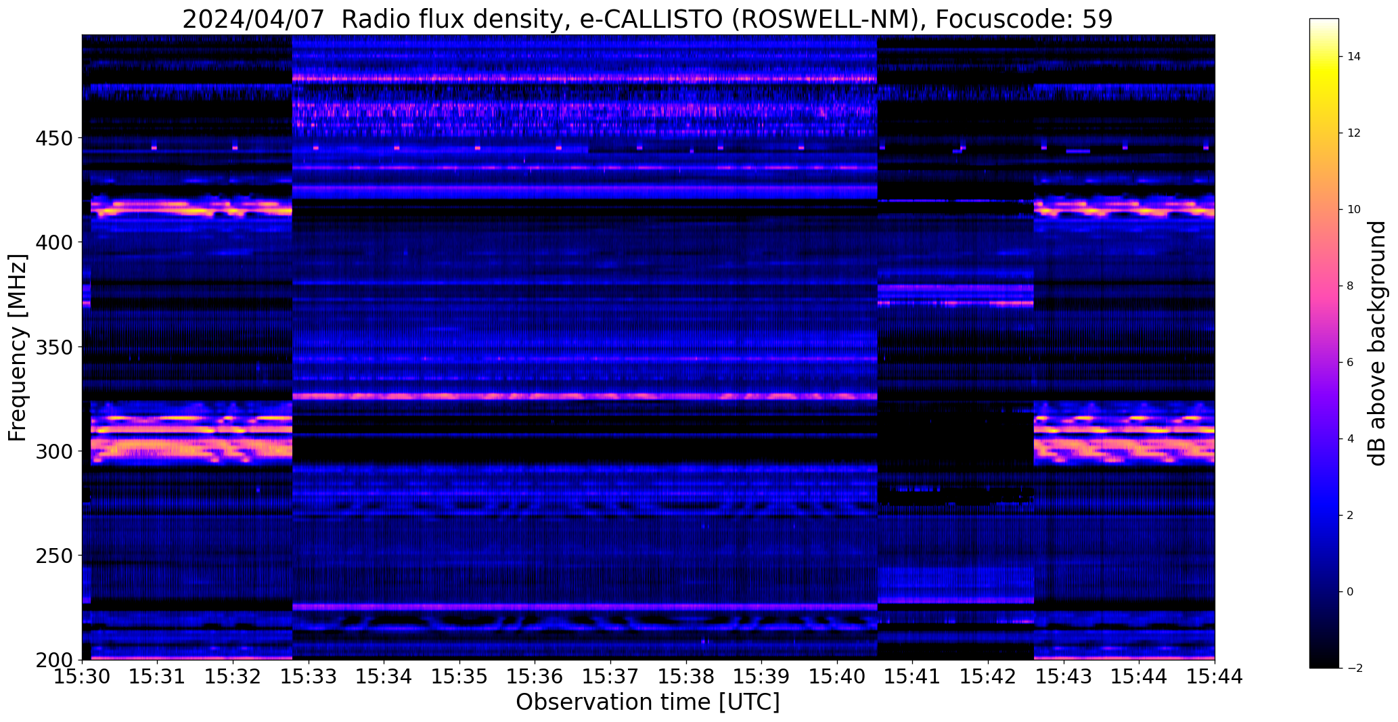This screenshot has width=1398, height=722.
Task: Click the 15:43 time tick label
Action: (1064, 675)
